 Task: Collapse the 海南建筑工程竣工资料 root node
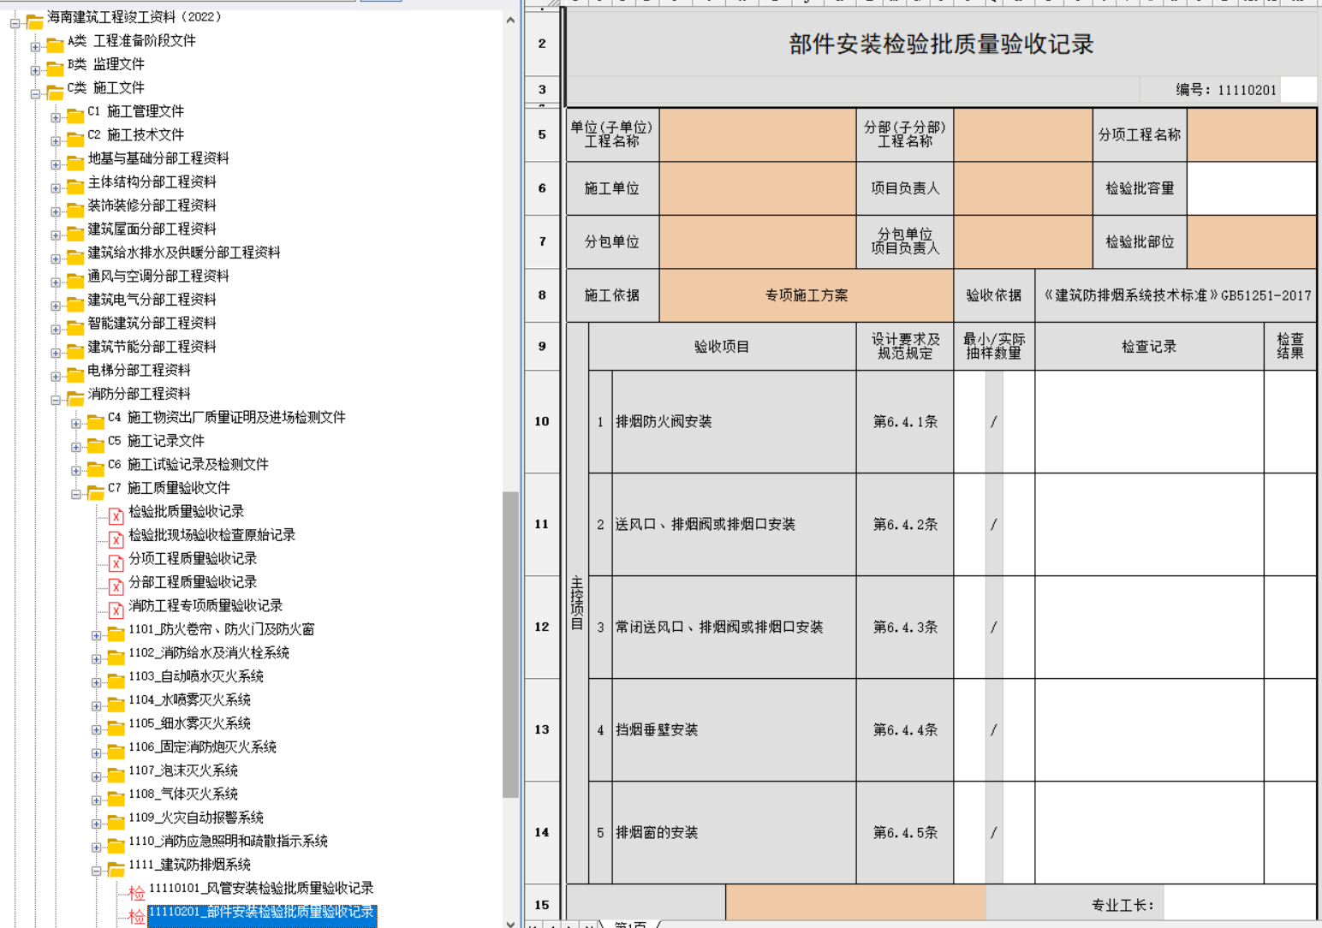click(15, 23)
